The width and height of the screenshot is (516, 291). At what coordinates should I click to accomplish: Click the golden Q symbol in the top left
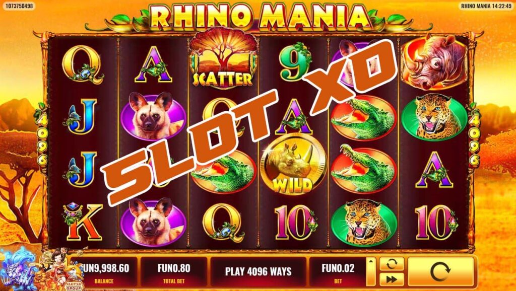coord(82,65)
